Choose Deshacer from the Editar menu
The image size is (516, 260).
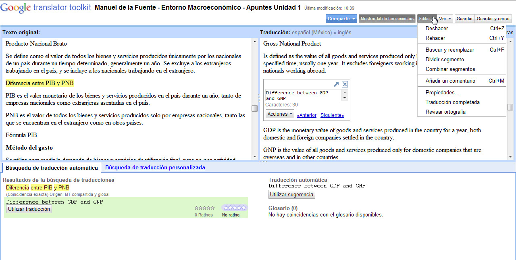(462, 29)
